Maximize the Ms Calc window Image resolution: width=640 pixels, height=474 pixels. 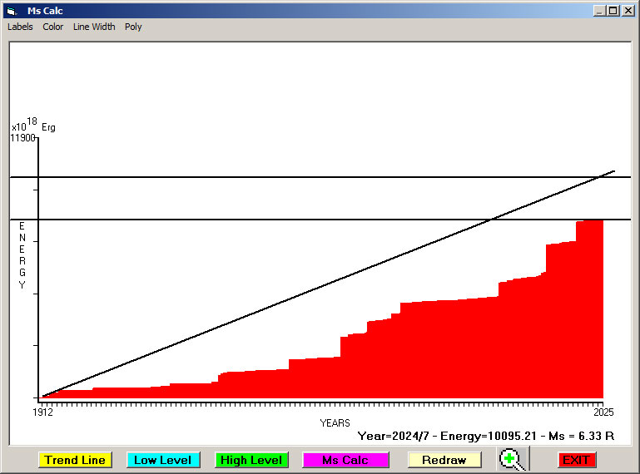pos(613,11)
